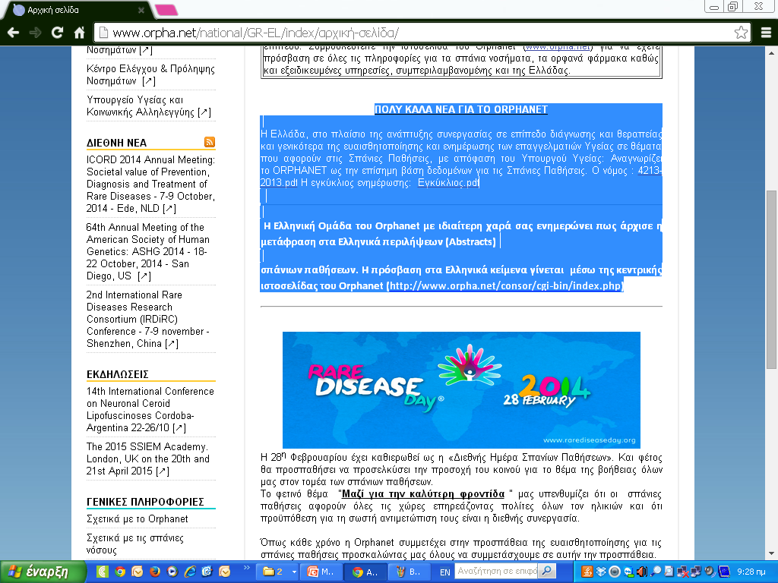Bookmark this page with the star icon
The image size is (778, 583).
pos(741,33)
